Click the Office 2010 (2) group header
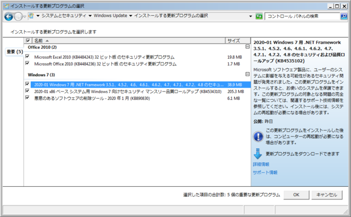The width and height of the screenshot is (351, 217). pyautogui.click(x=42, y=47)
